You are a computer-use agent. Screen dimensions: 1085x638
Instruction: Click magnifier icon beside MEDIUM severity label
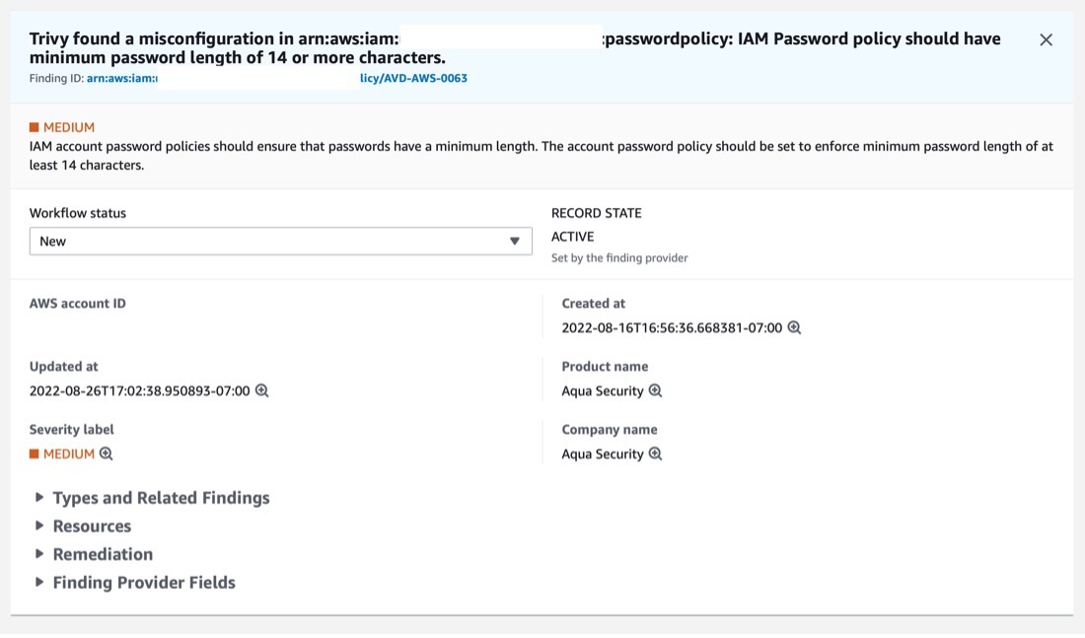[x=106, y=454]
